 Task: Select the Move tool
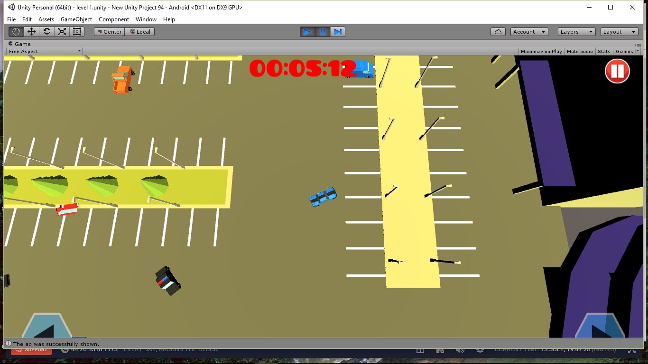31,31
